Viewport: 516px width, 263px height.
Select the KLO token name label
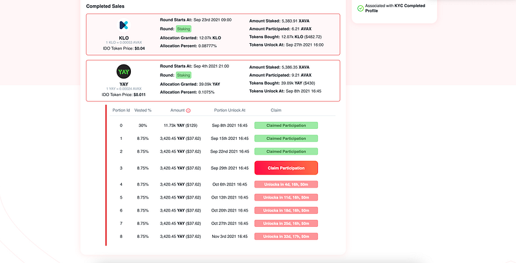click(x=124, y=38)
